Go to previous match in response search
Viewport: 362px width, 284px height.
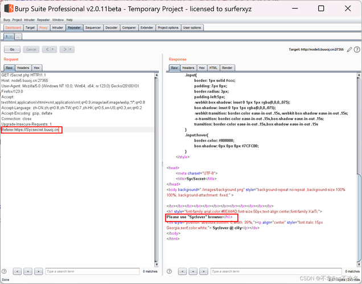click(182, 272)
